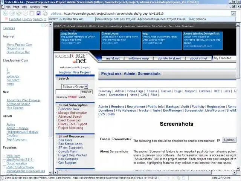Click the document icon left of Nex menu
Screen dimensions: 241x181
tap(3, 7)
